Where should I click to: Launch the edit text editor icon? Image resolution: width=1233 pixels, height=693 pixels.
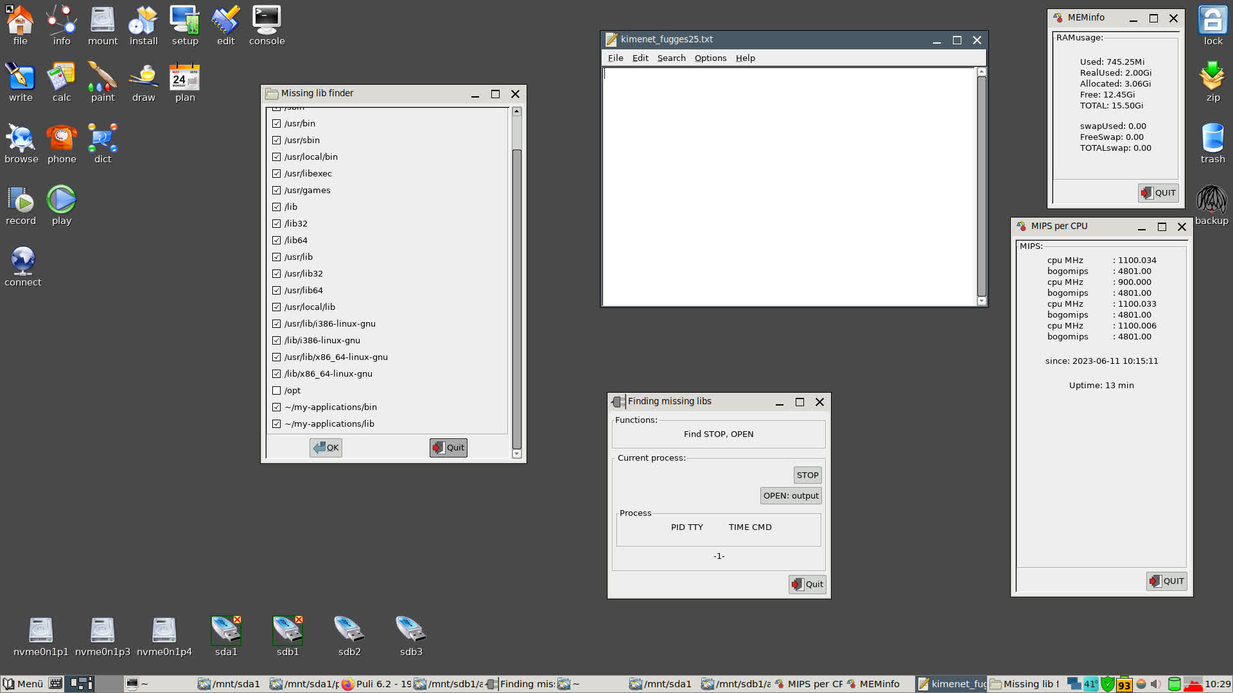(x=226, y=25)
